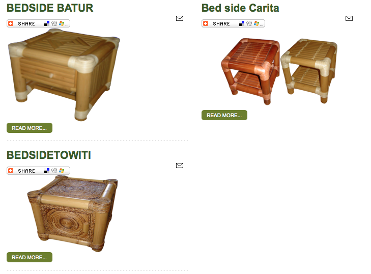
Task: Click the orange plus icon in the Carita share bar
Action: [x=206, y=23]
